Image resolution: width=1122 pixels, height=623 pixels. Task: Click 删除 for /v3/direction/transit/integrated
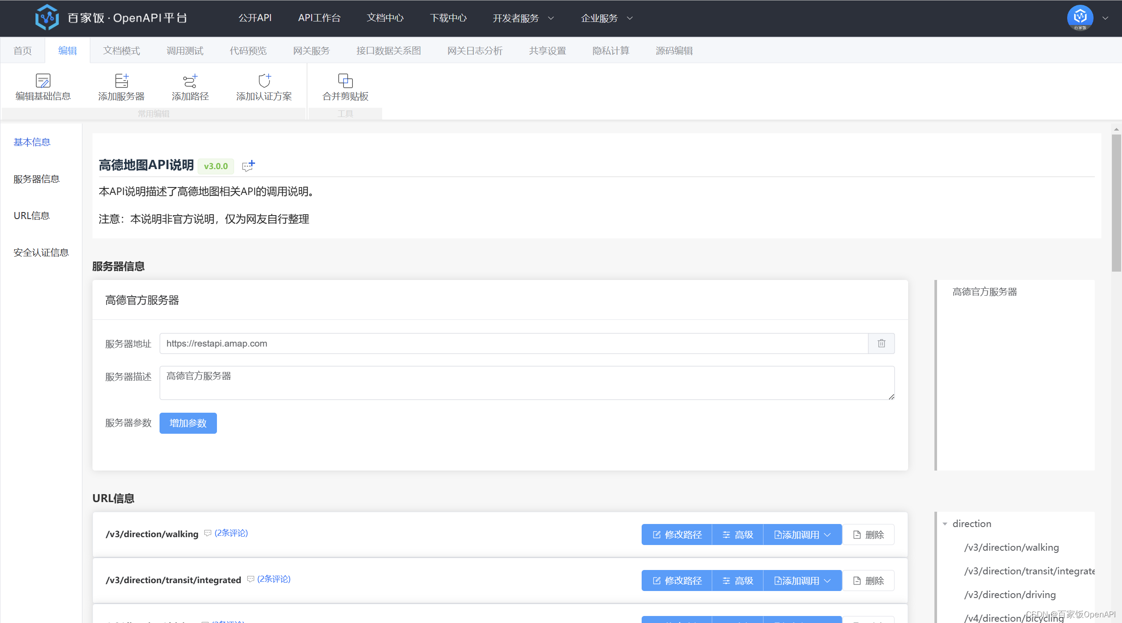click(x=868, y=581)
